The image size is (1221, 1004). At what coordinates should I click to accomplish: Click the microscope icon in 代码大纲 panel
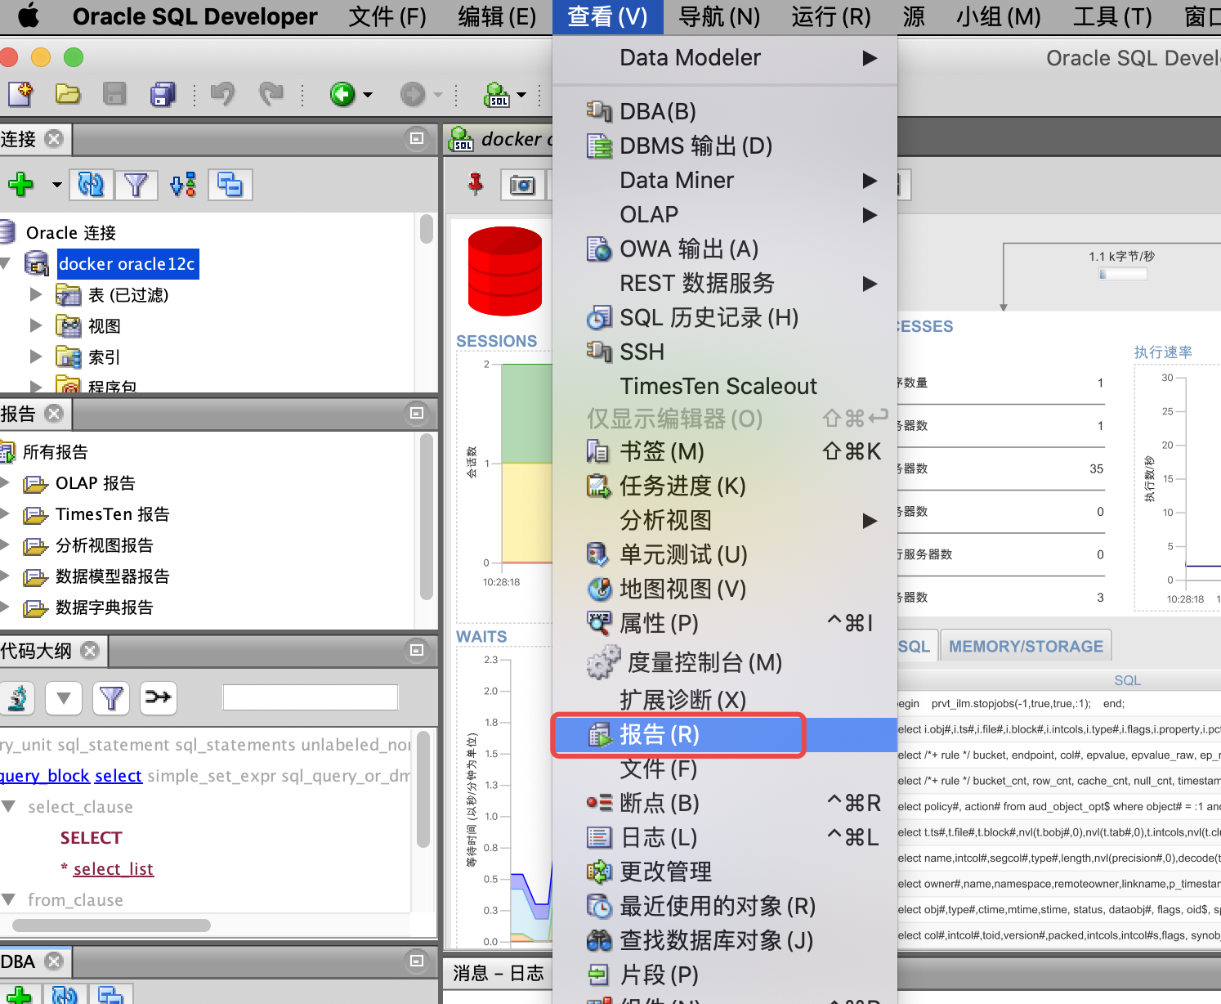tap(18, 697)
